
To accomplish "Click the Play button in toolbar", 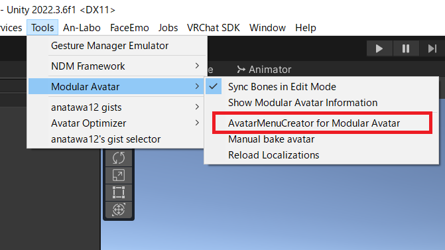I will pos(379,48).
